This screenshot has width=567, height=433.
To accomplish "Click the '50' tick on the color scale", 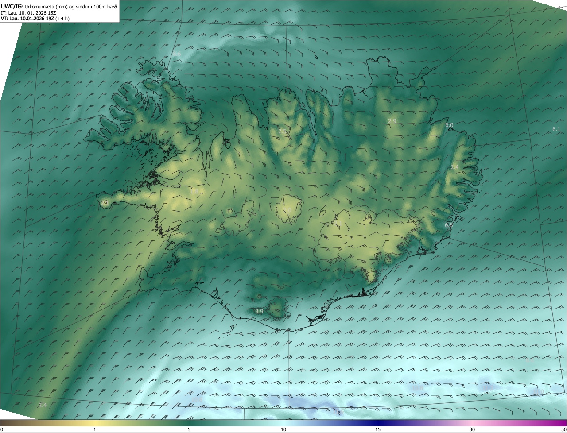I will 563,430.
